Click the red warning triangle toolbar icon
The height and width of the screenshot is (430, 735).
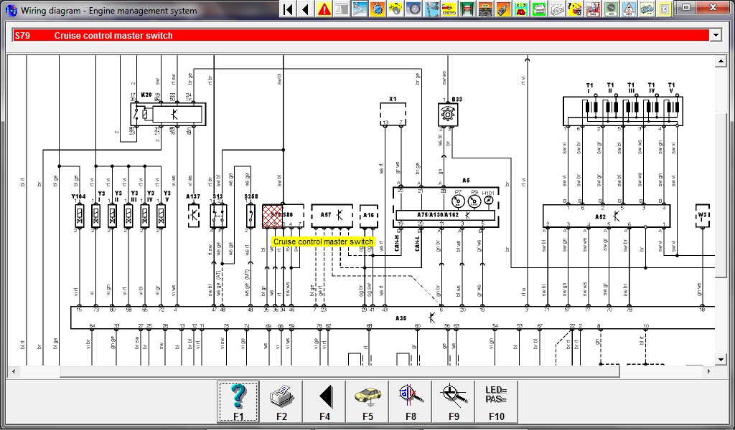point(324,9)
